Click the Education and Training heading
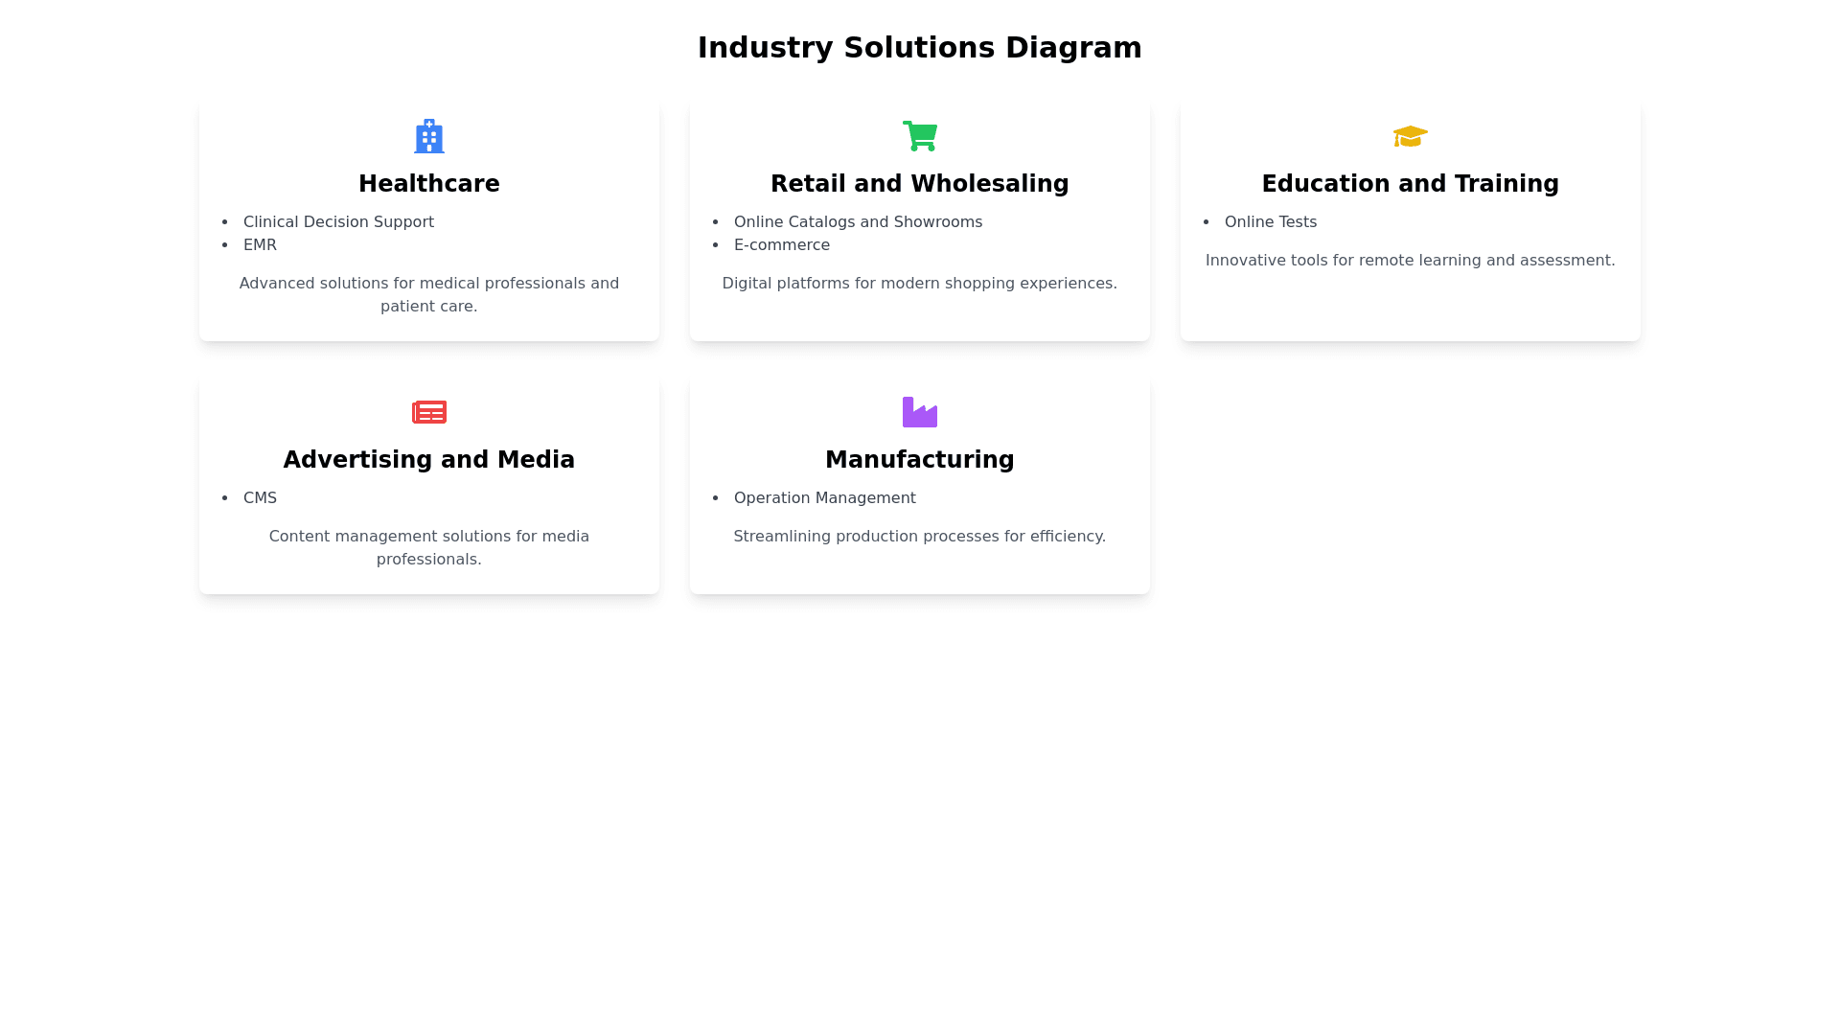The height and width of the screenshot is (1035, 1840). [1410, 184]
